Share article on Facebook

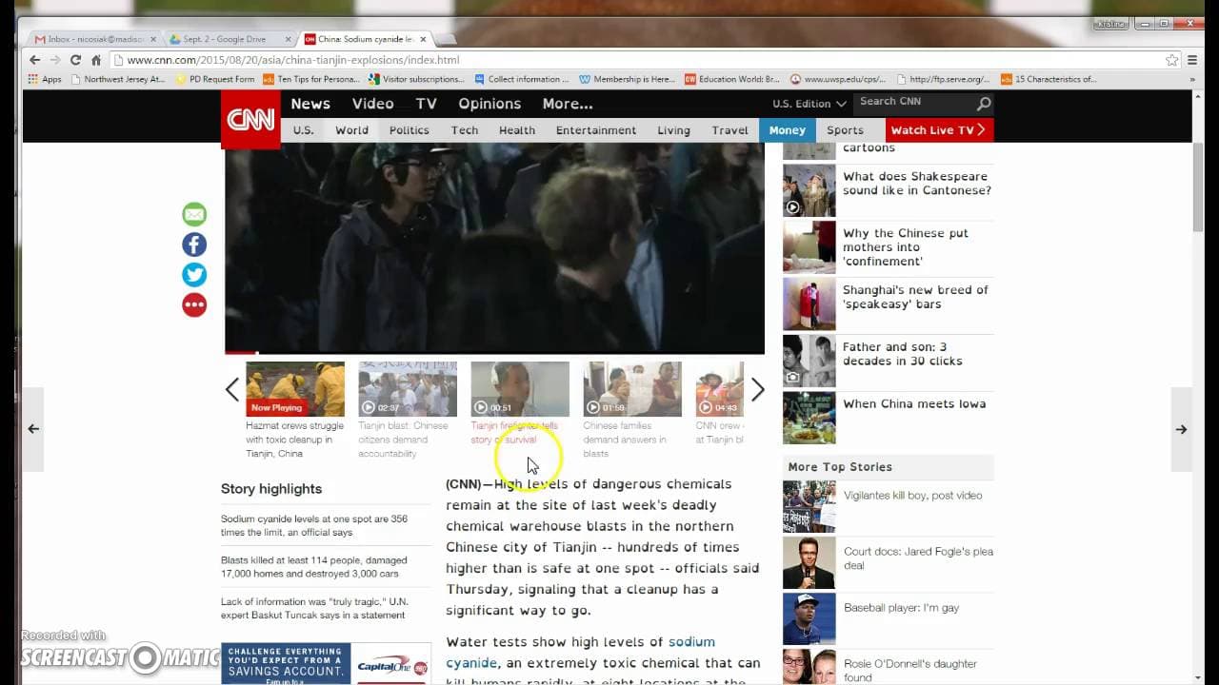(194, 245)
